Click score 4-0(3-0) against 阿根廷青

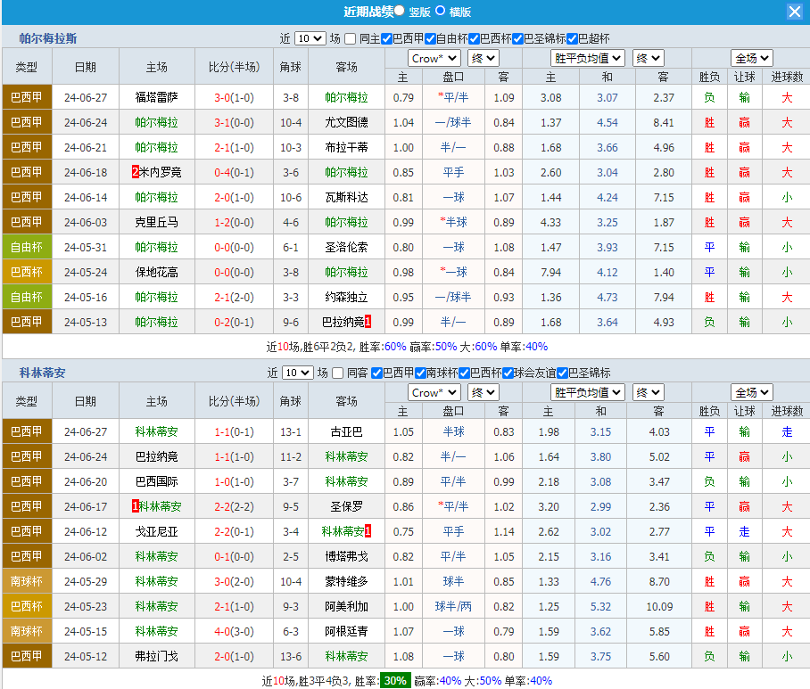coord(234,631)
